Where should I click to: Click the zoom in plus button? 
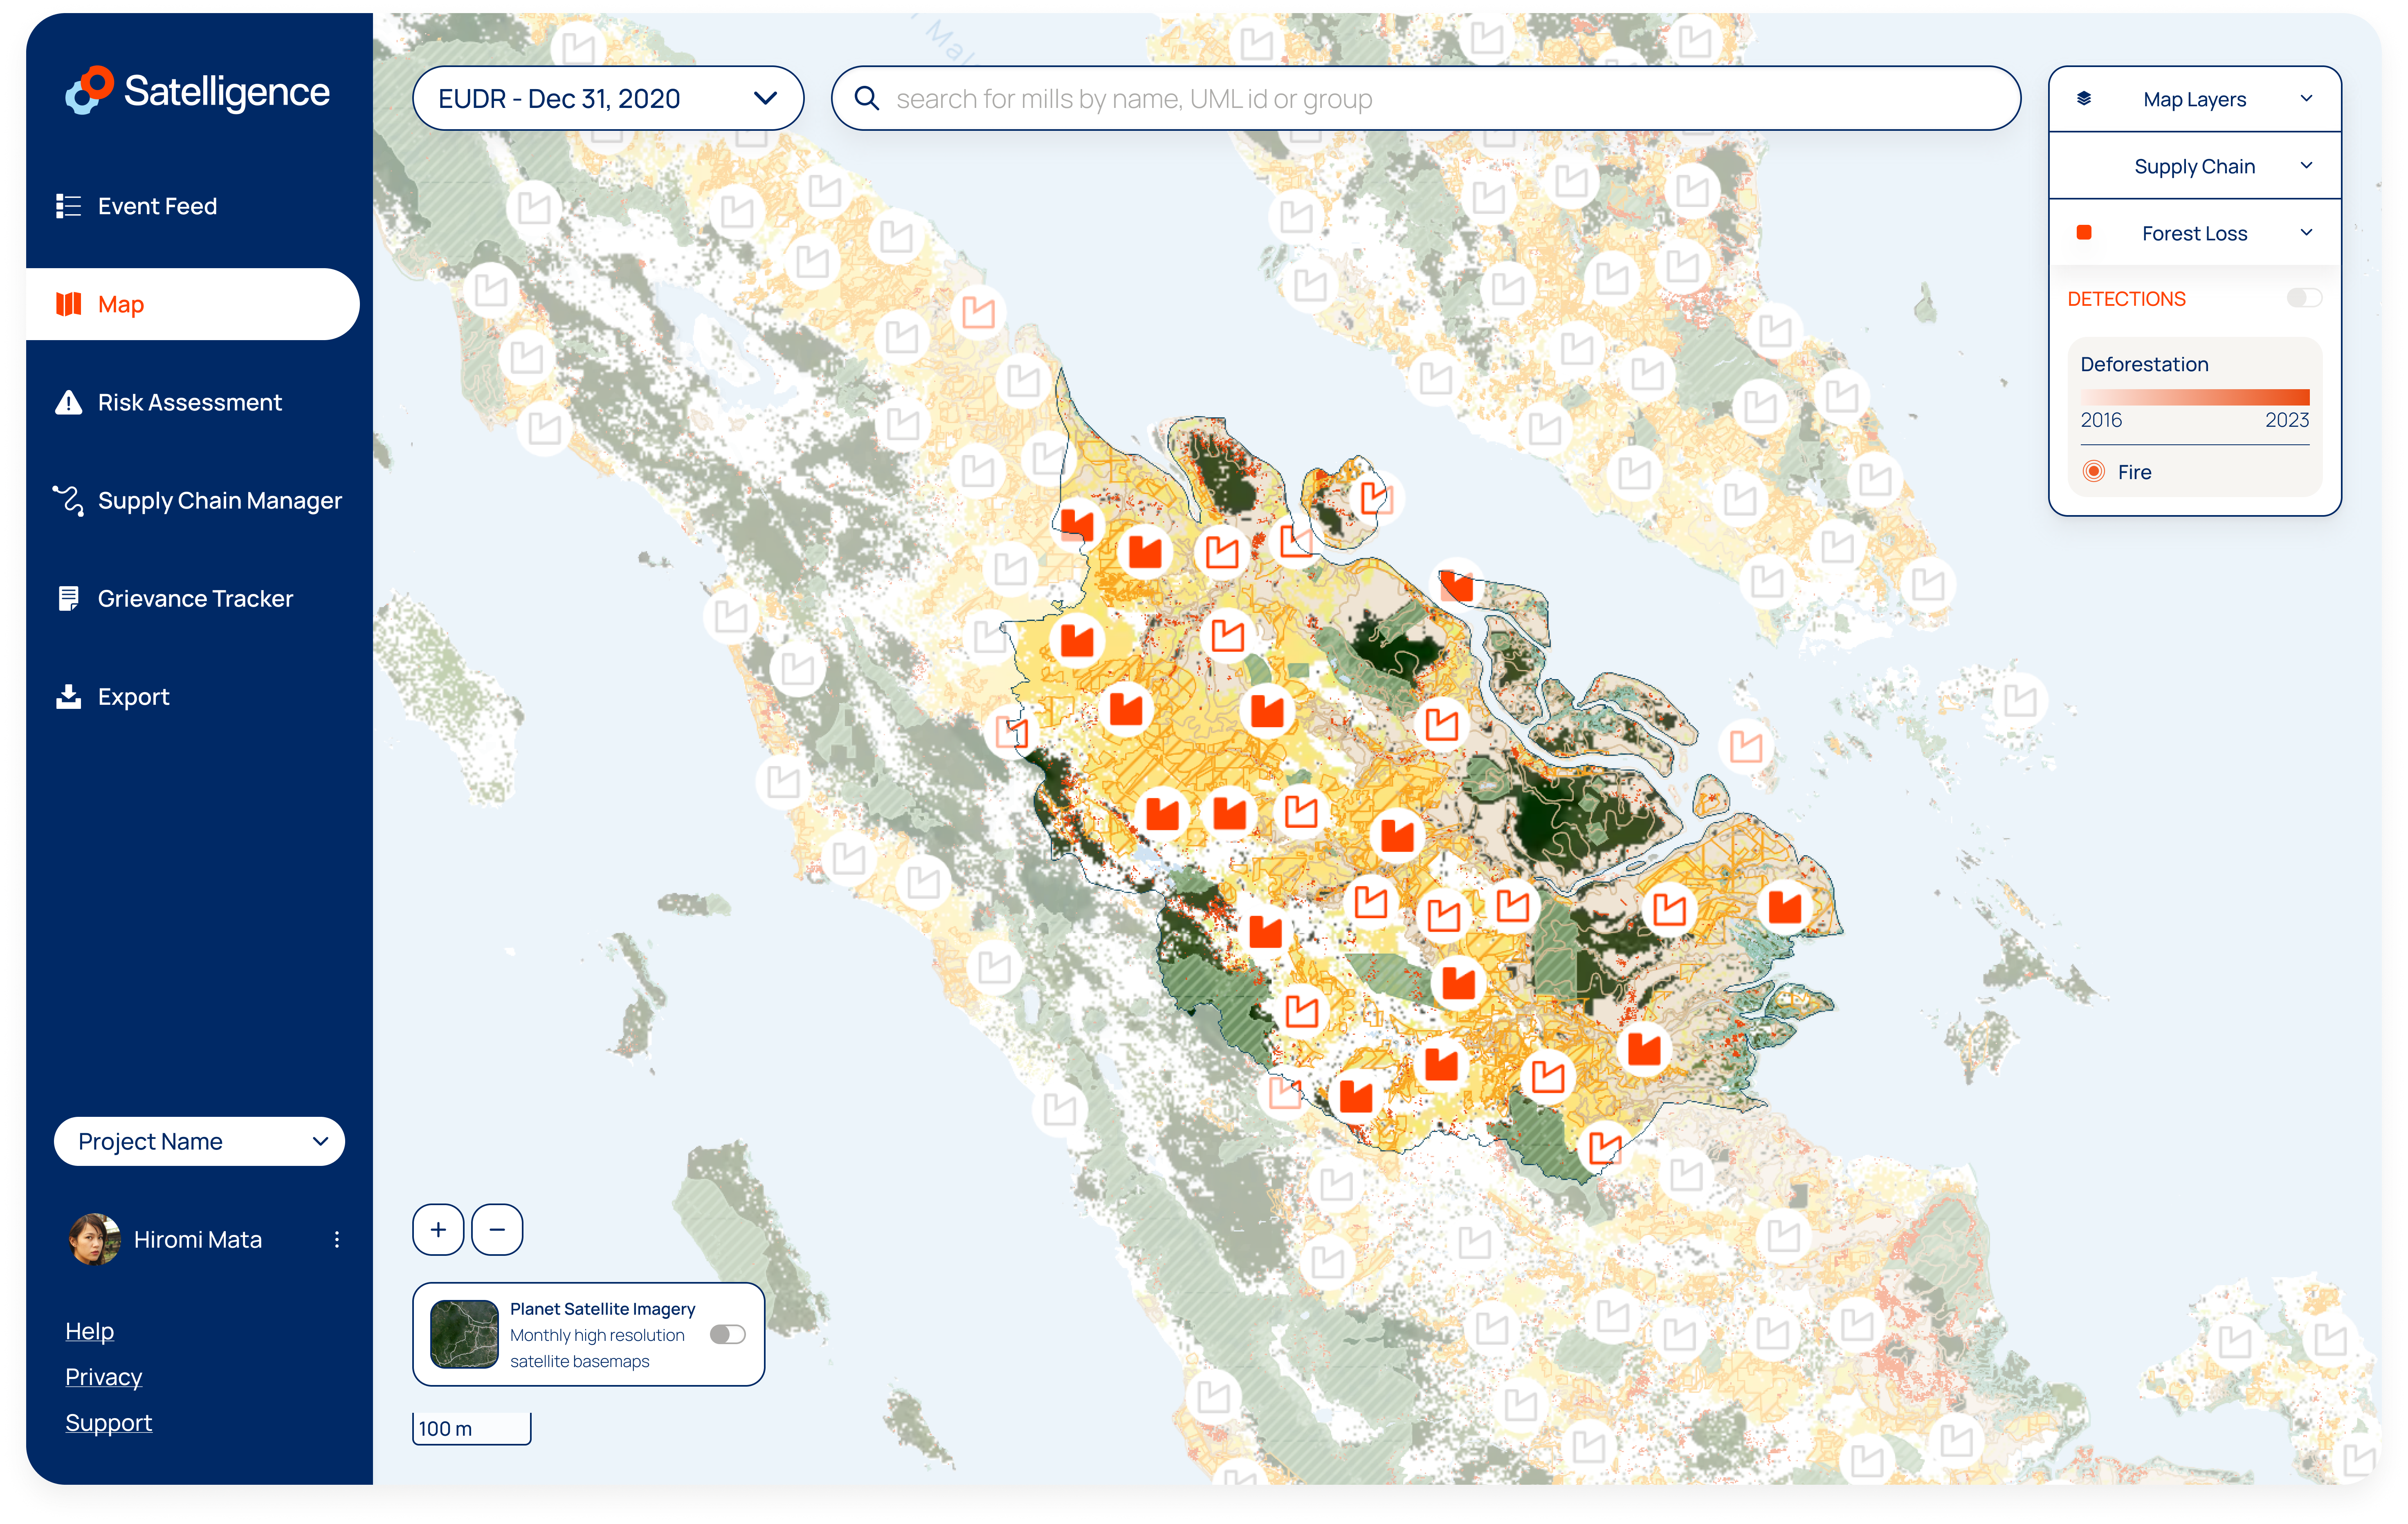438,1229
